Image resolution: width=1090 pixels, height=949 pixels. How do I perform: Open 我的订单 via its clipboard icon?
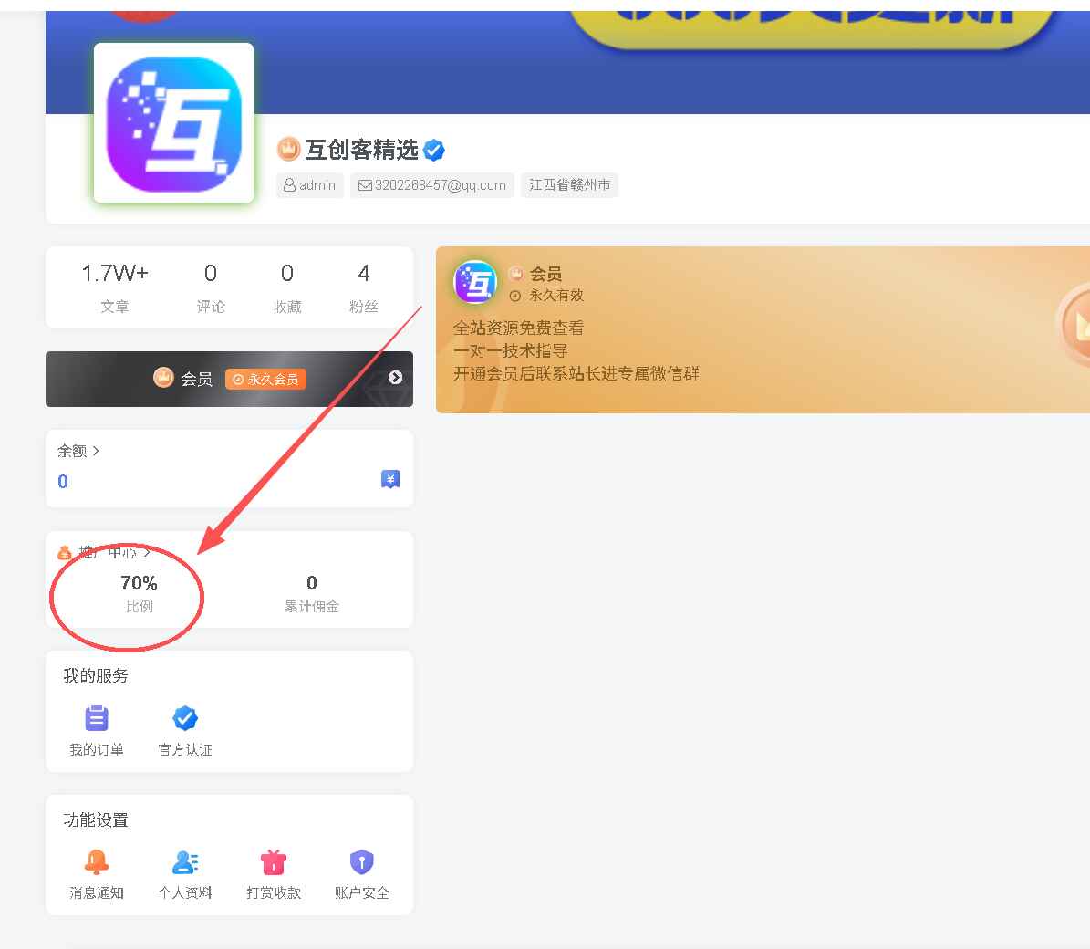pyautogui.click(x=96, y=717)
